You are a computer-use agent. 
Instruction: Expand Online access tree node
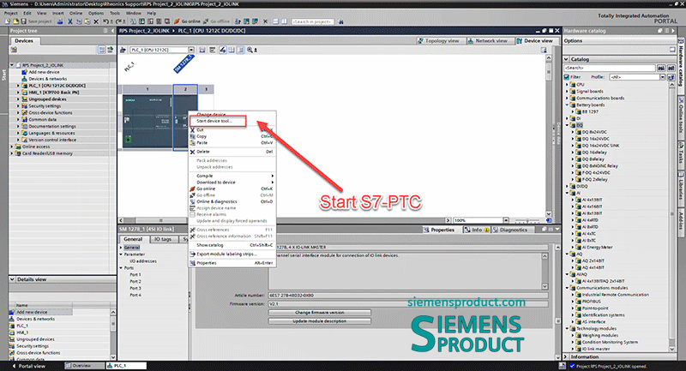click(x=12, y=147)
